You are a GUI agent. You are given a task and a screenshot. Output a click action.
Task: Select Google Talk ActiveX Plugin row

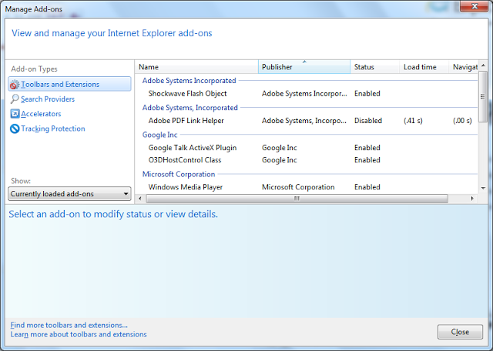307,148
